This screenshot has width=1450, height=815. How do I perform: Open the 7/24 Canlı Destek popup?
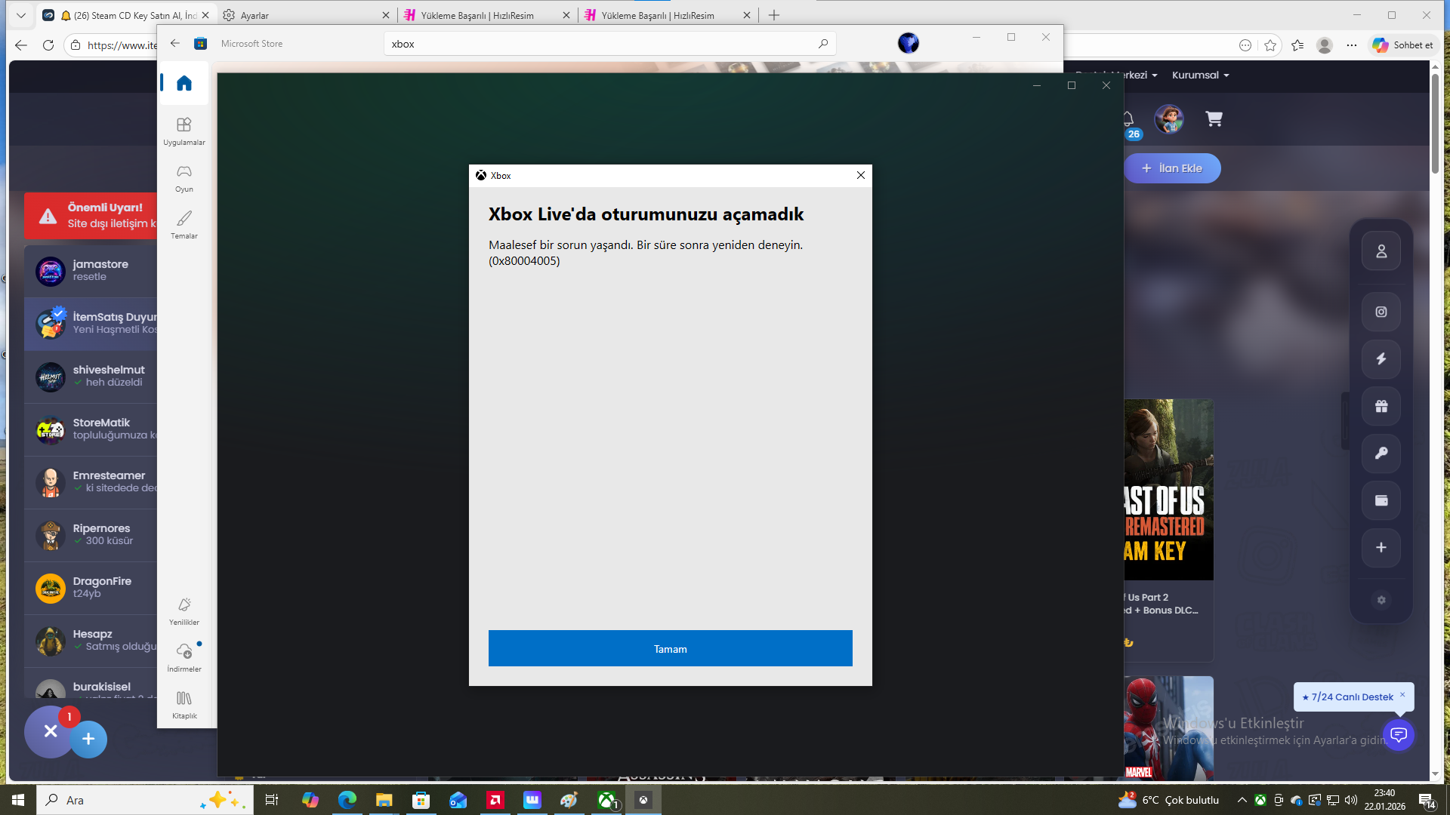click(1348, 697)
